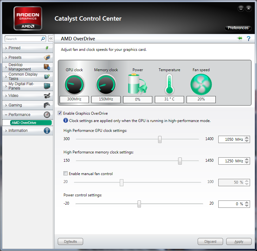
Task: Click the Common Display Tasks icon
Action: 47,76
